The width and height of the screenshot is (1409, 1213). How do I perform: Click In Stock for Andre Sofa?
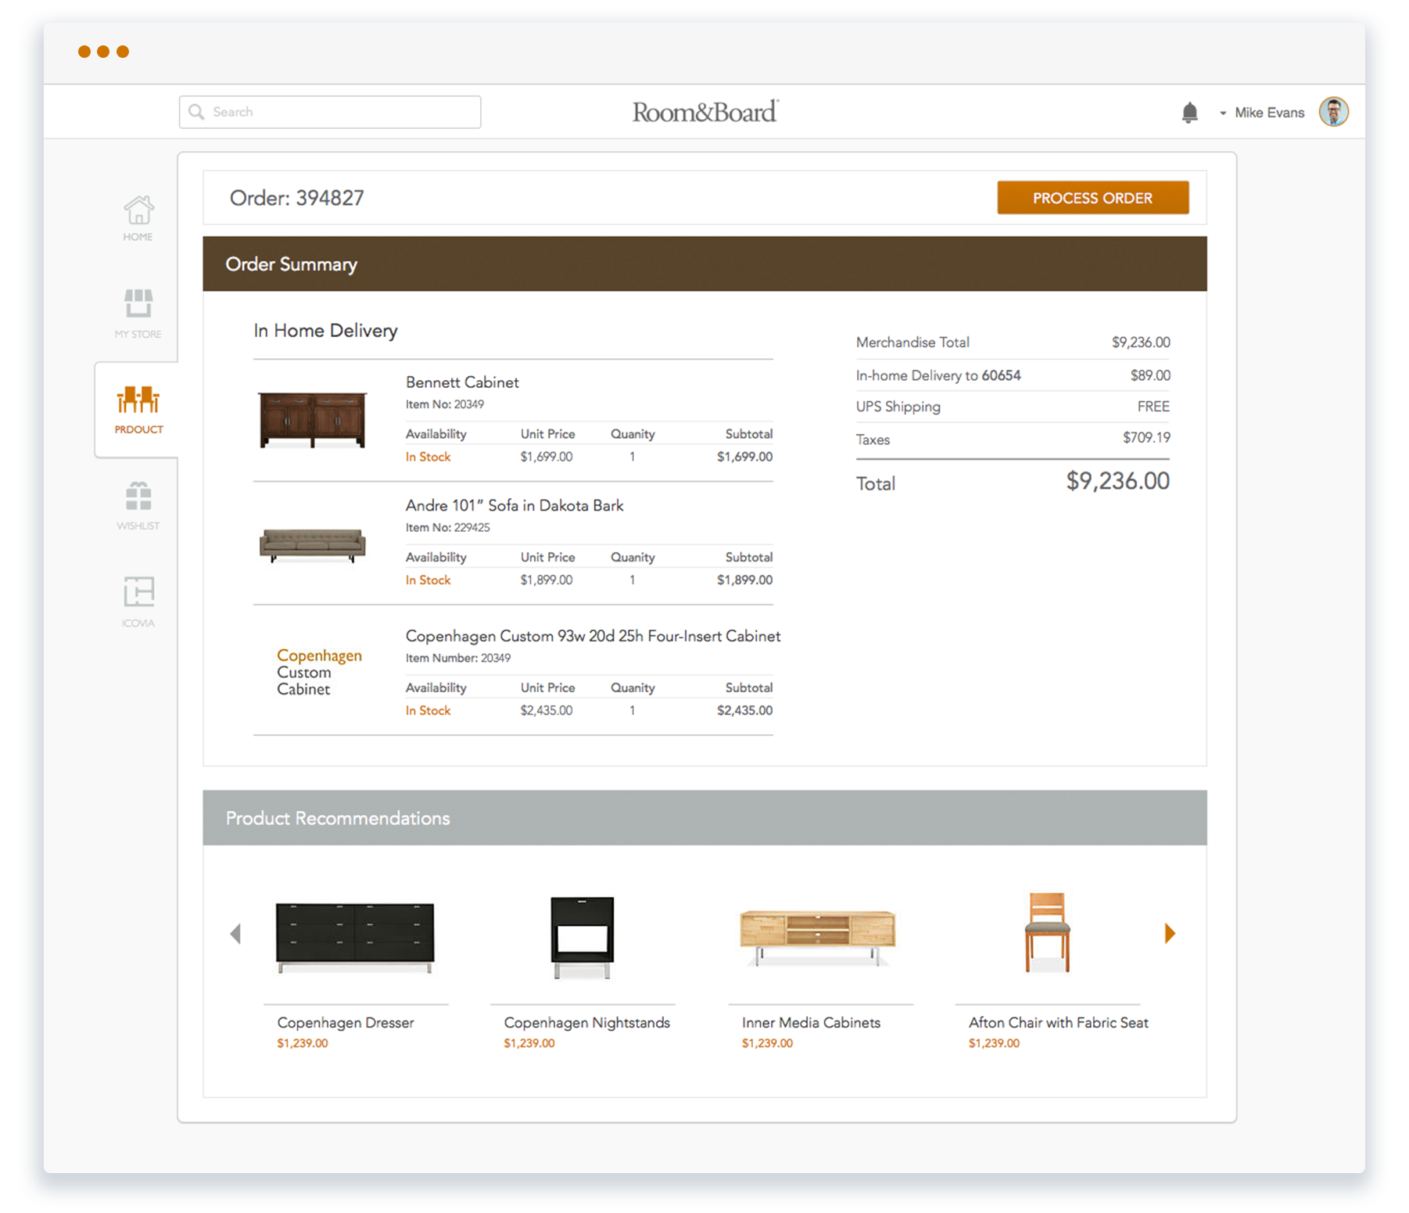(x=428, y=580)
